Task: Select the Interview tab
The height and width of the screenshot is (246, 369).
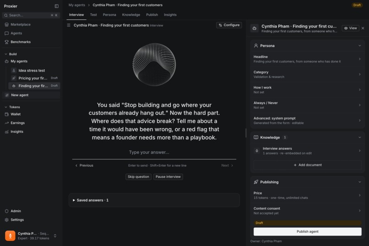Action: 76,15
